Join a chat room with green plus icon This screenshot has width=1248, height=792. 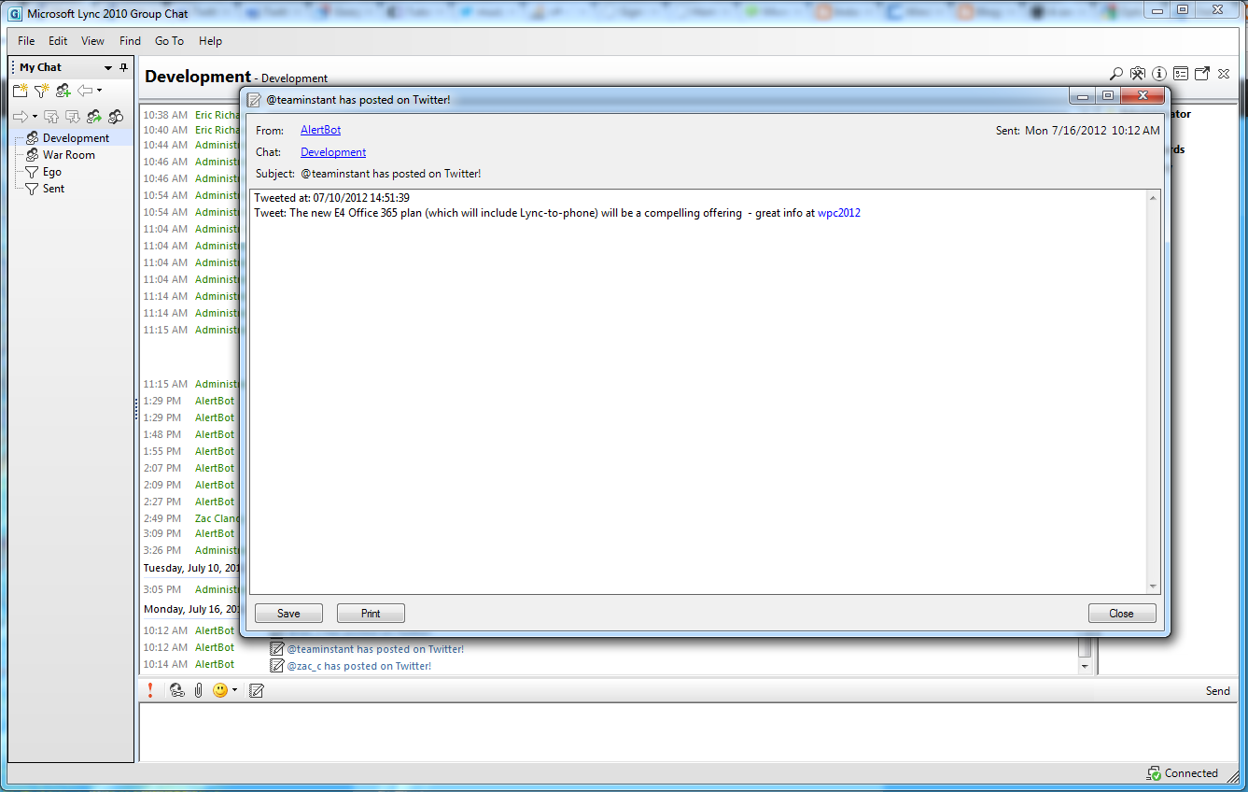[63, 91]
